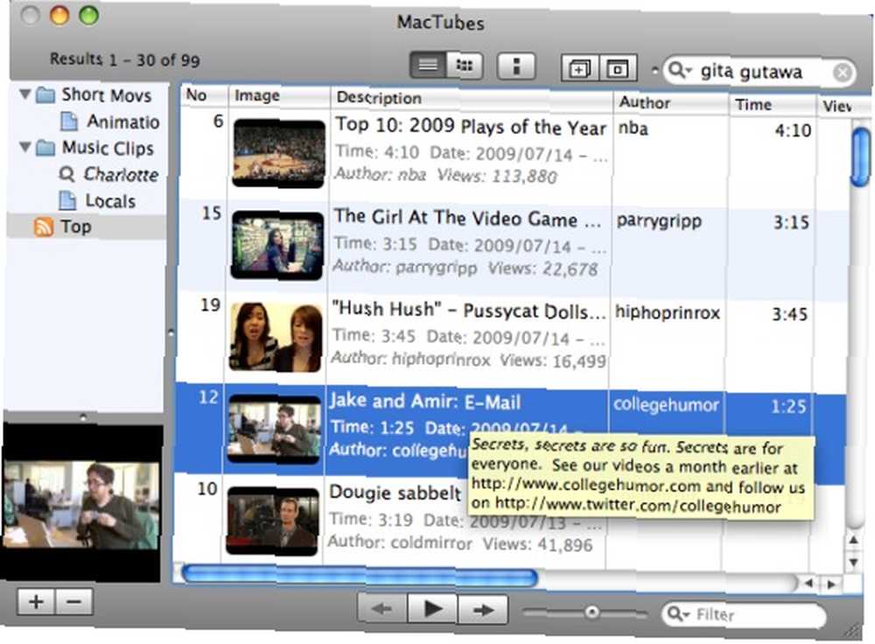Click the time cell '3:15'
Viewport: 875px width, 644px height.
pos(791,222)
